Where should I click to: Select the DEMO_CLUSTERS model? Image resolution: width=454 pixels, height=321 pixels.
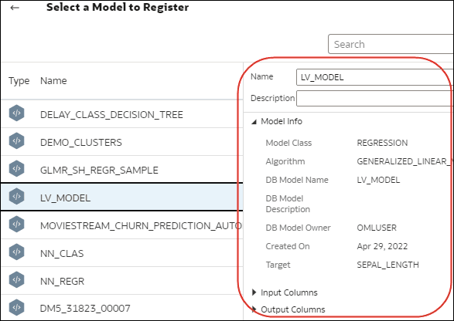pos(122,142)
